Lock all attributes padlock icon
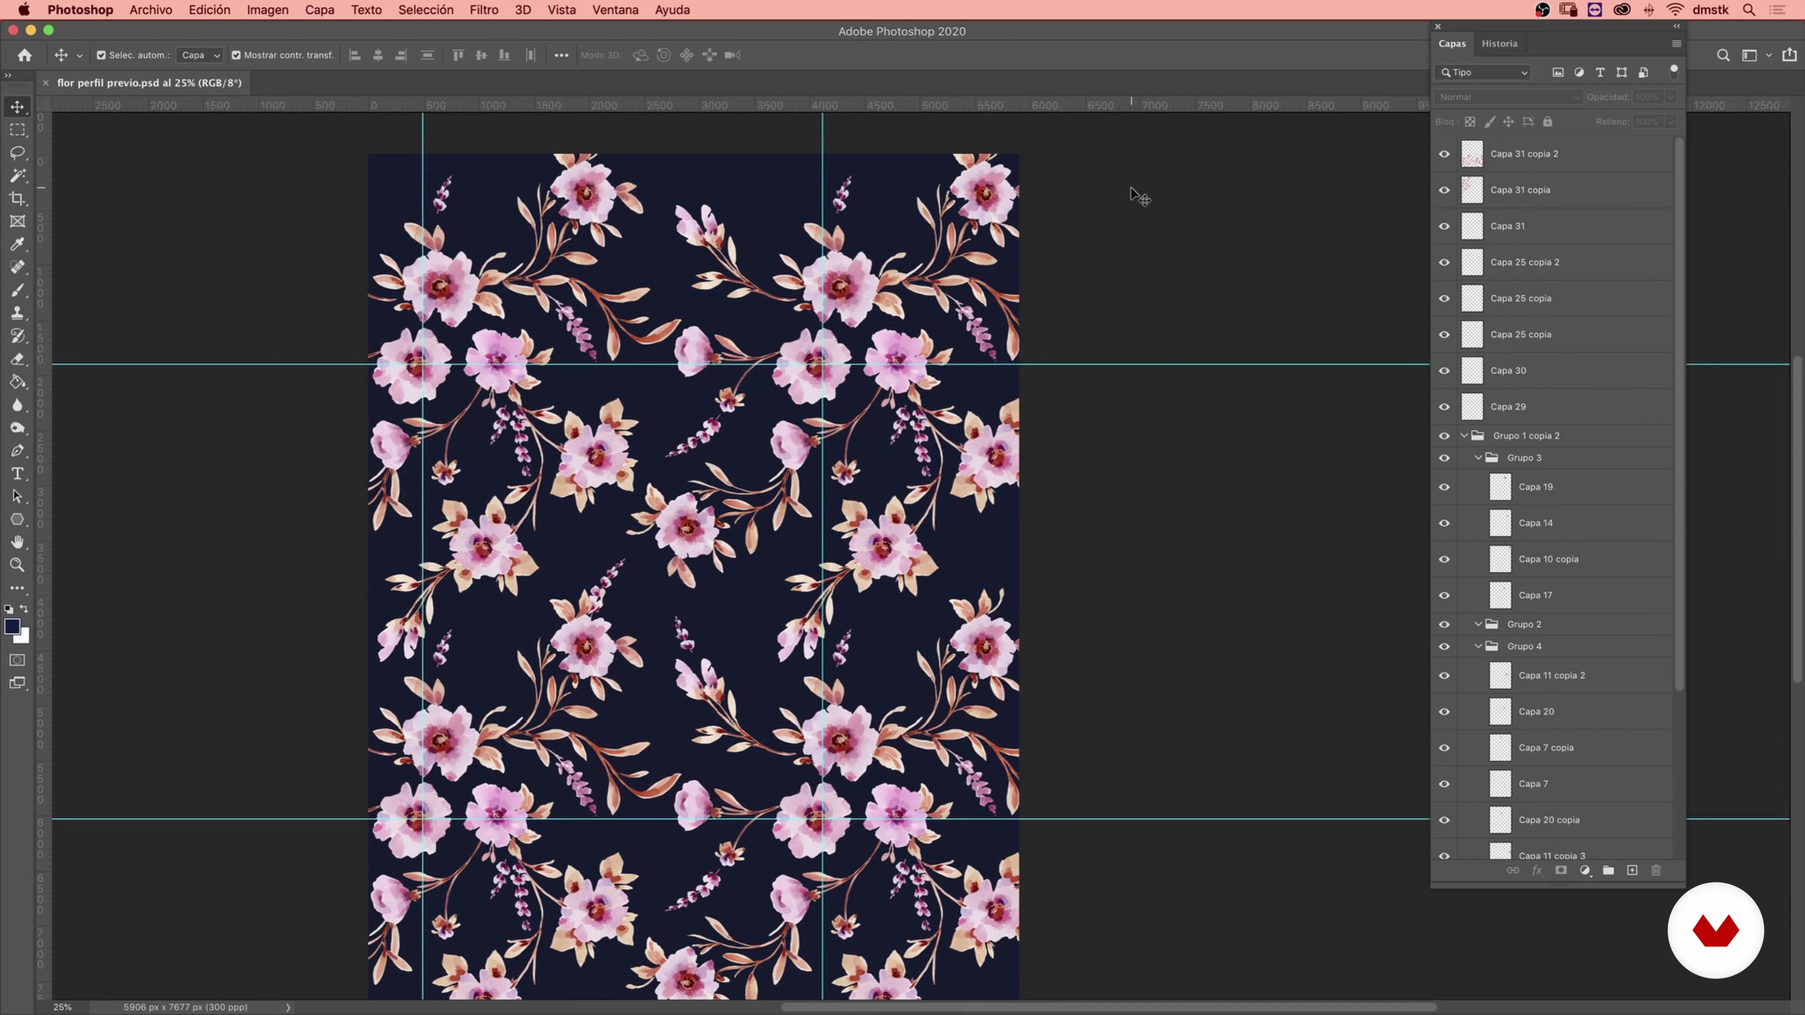Image resolution: width=1805 pixels, height=1015 pixels. pos(1547,122)
